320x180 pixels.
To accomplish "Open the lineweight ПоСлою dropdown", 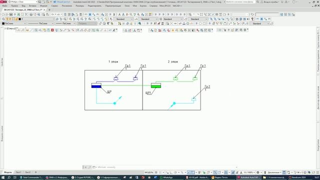I will 74,23.
